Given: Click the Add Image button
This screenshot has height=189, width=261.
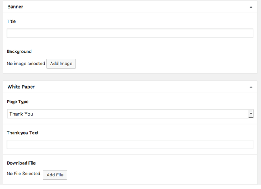Looking at the screenshot, I should pos(61,64).
